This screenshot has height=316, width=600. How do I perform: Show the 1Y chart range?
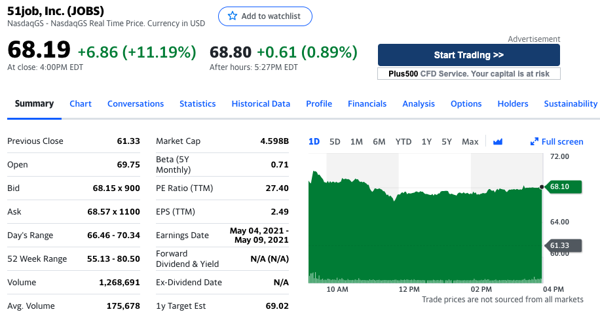tap(426, 142)
